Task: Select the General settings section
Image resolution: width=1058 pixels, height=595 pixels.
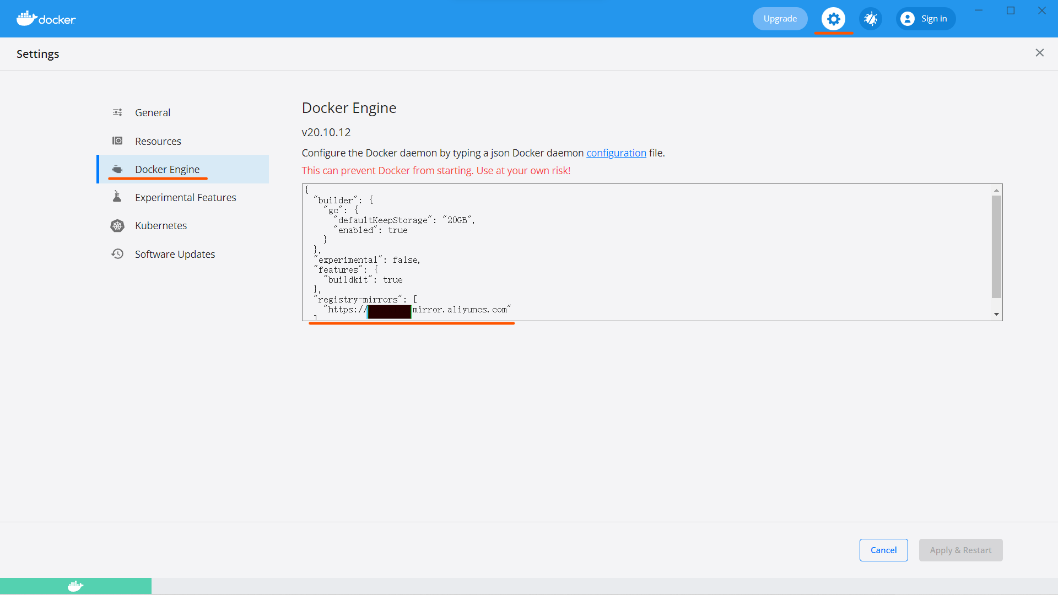Action: point(153,112)
